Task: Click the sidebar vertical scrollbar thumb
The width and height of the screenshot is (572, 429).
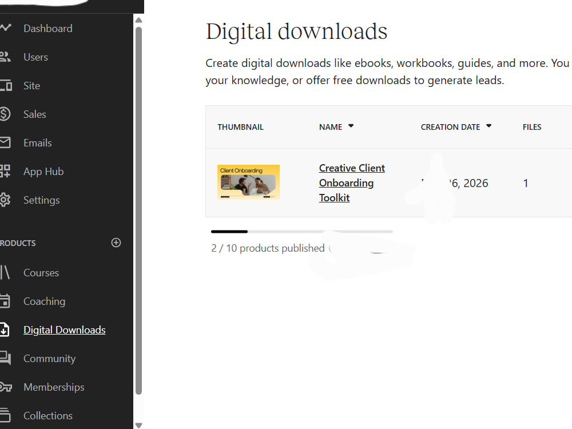Action: tap(138, 210)
